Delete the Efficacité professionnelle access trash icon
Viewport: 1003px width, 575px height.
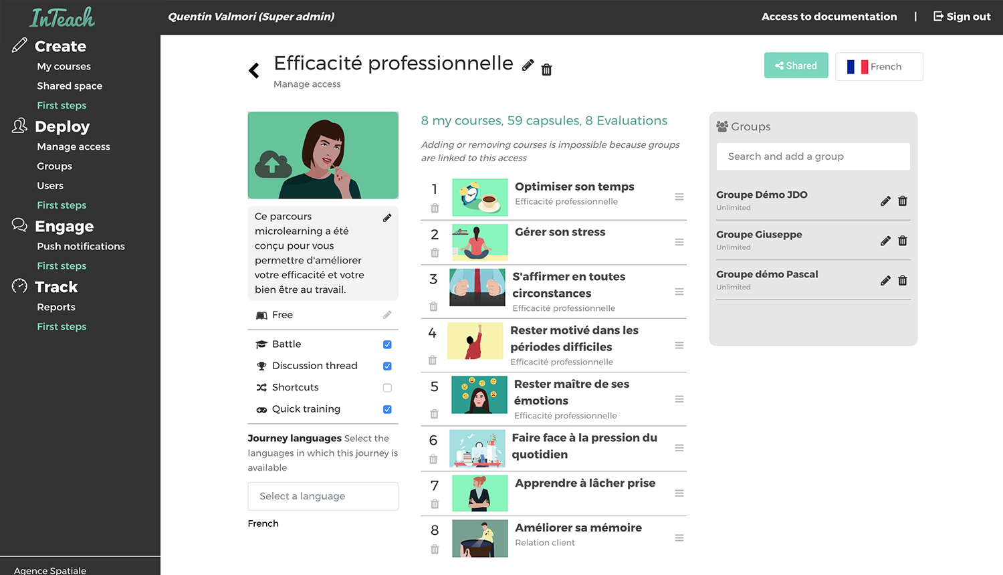(x=546, y=70)
